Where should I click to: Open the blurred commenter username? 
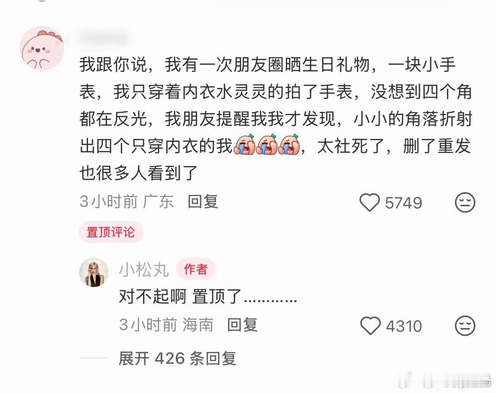(104, 39)
